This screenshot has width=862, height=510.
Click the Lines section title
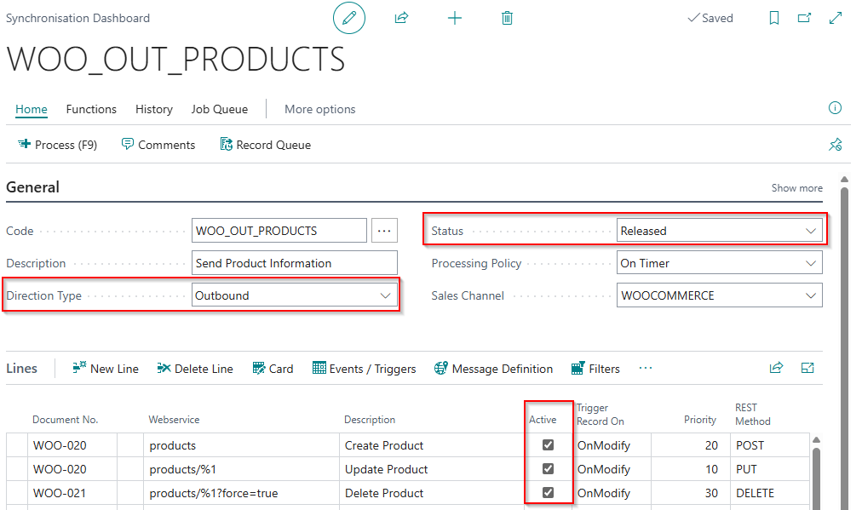(x=22, y=368)
